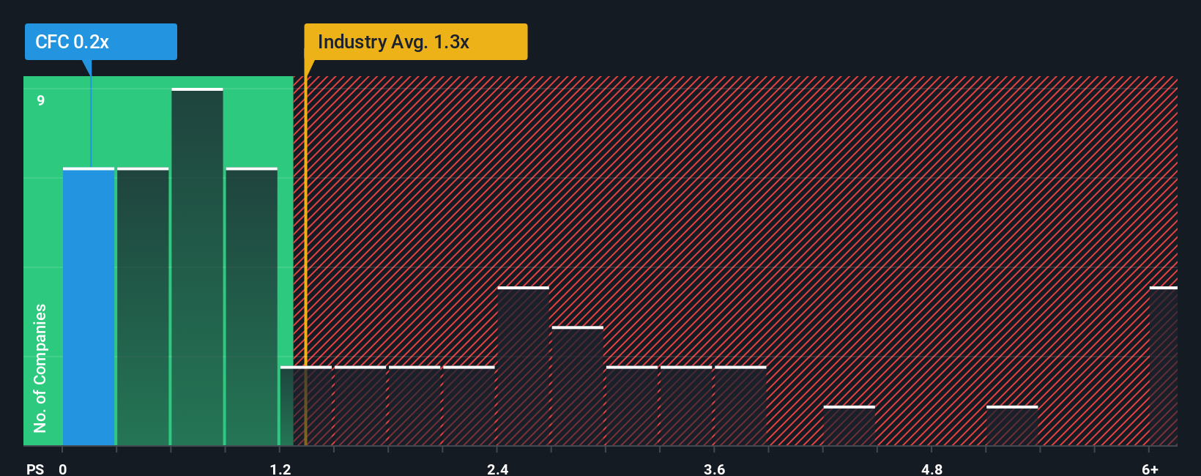
Task: Click the 6+ x-axis tick label
Action: click(1150, 469)
